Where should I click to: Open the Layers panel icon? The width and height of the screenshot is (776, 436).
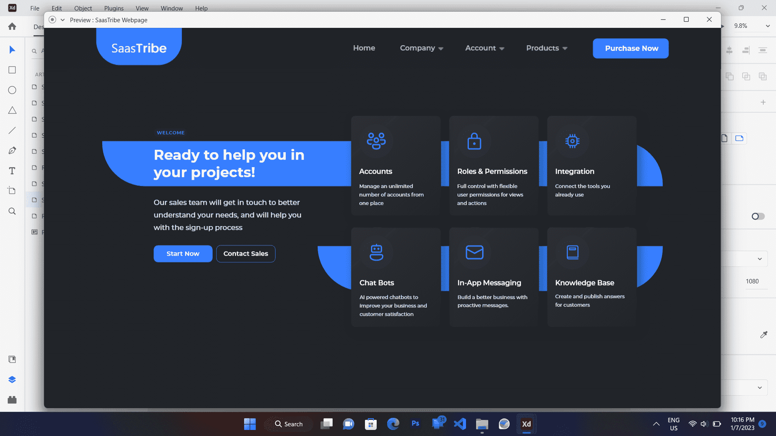[12, 379]
